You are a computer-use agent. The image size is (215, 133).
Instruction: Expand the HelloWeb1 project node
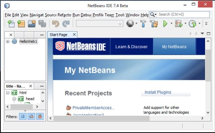click(8, 41)
